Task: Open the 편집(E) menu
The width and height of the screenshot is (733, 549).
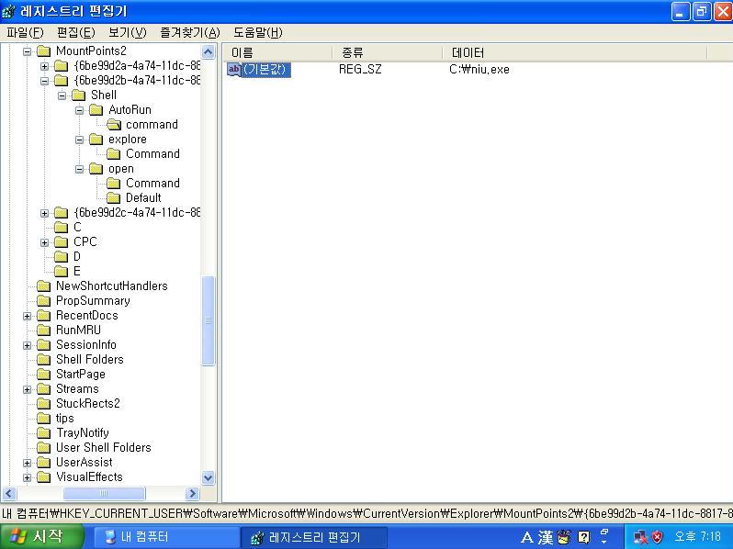Action: pyautogui.click(x=75, y=33)
